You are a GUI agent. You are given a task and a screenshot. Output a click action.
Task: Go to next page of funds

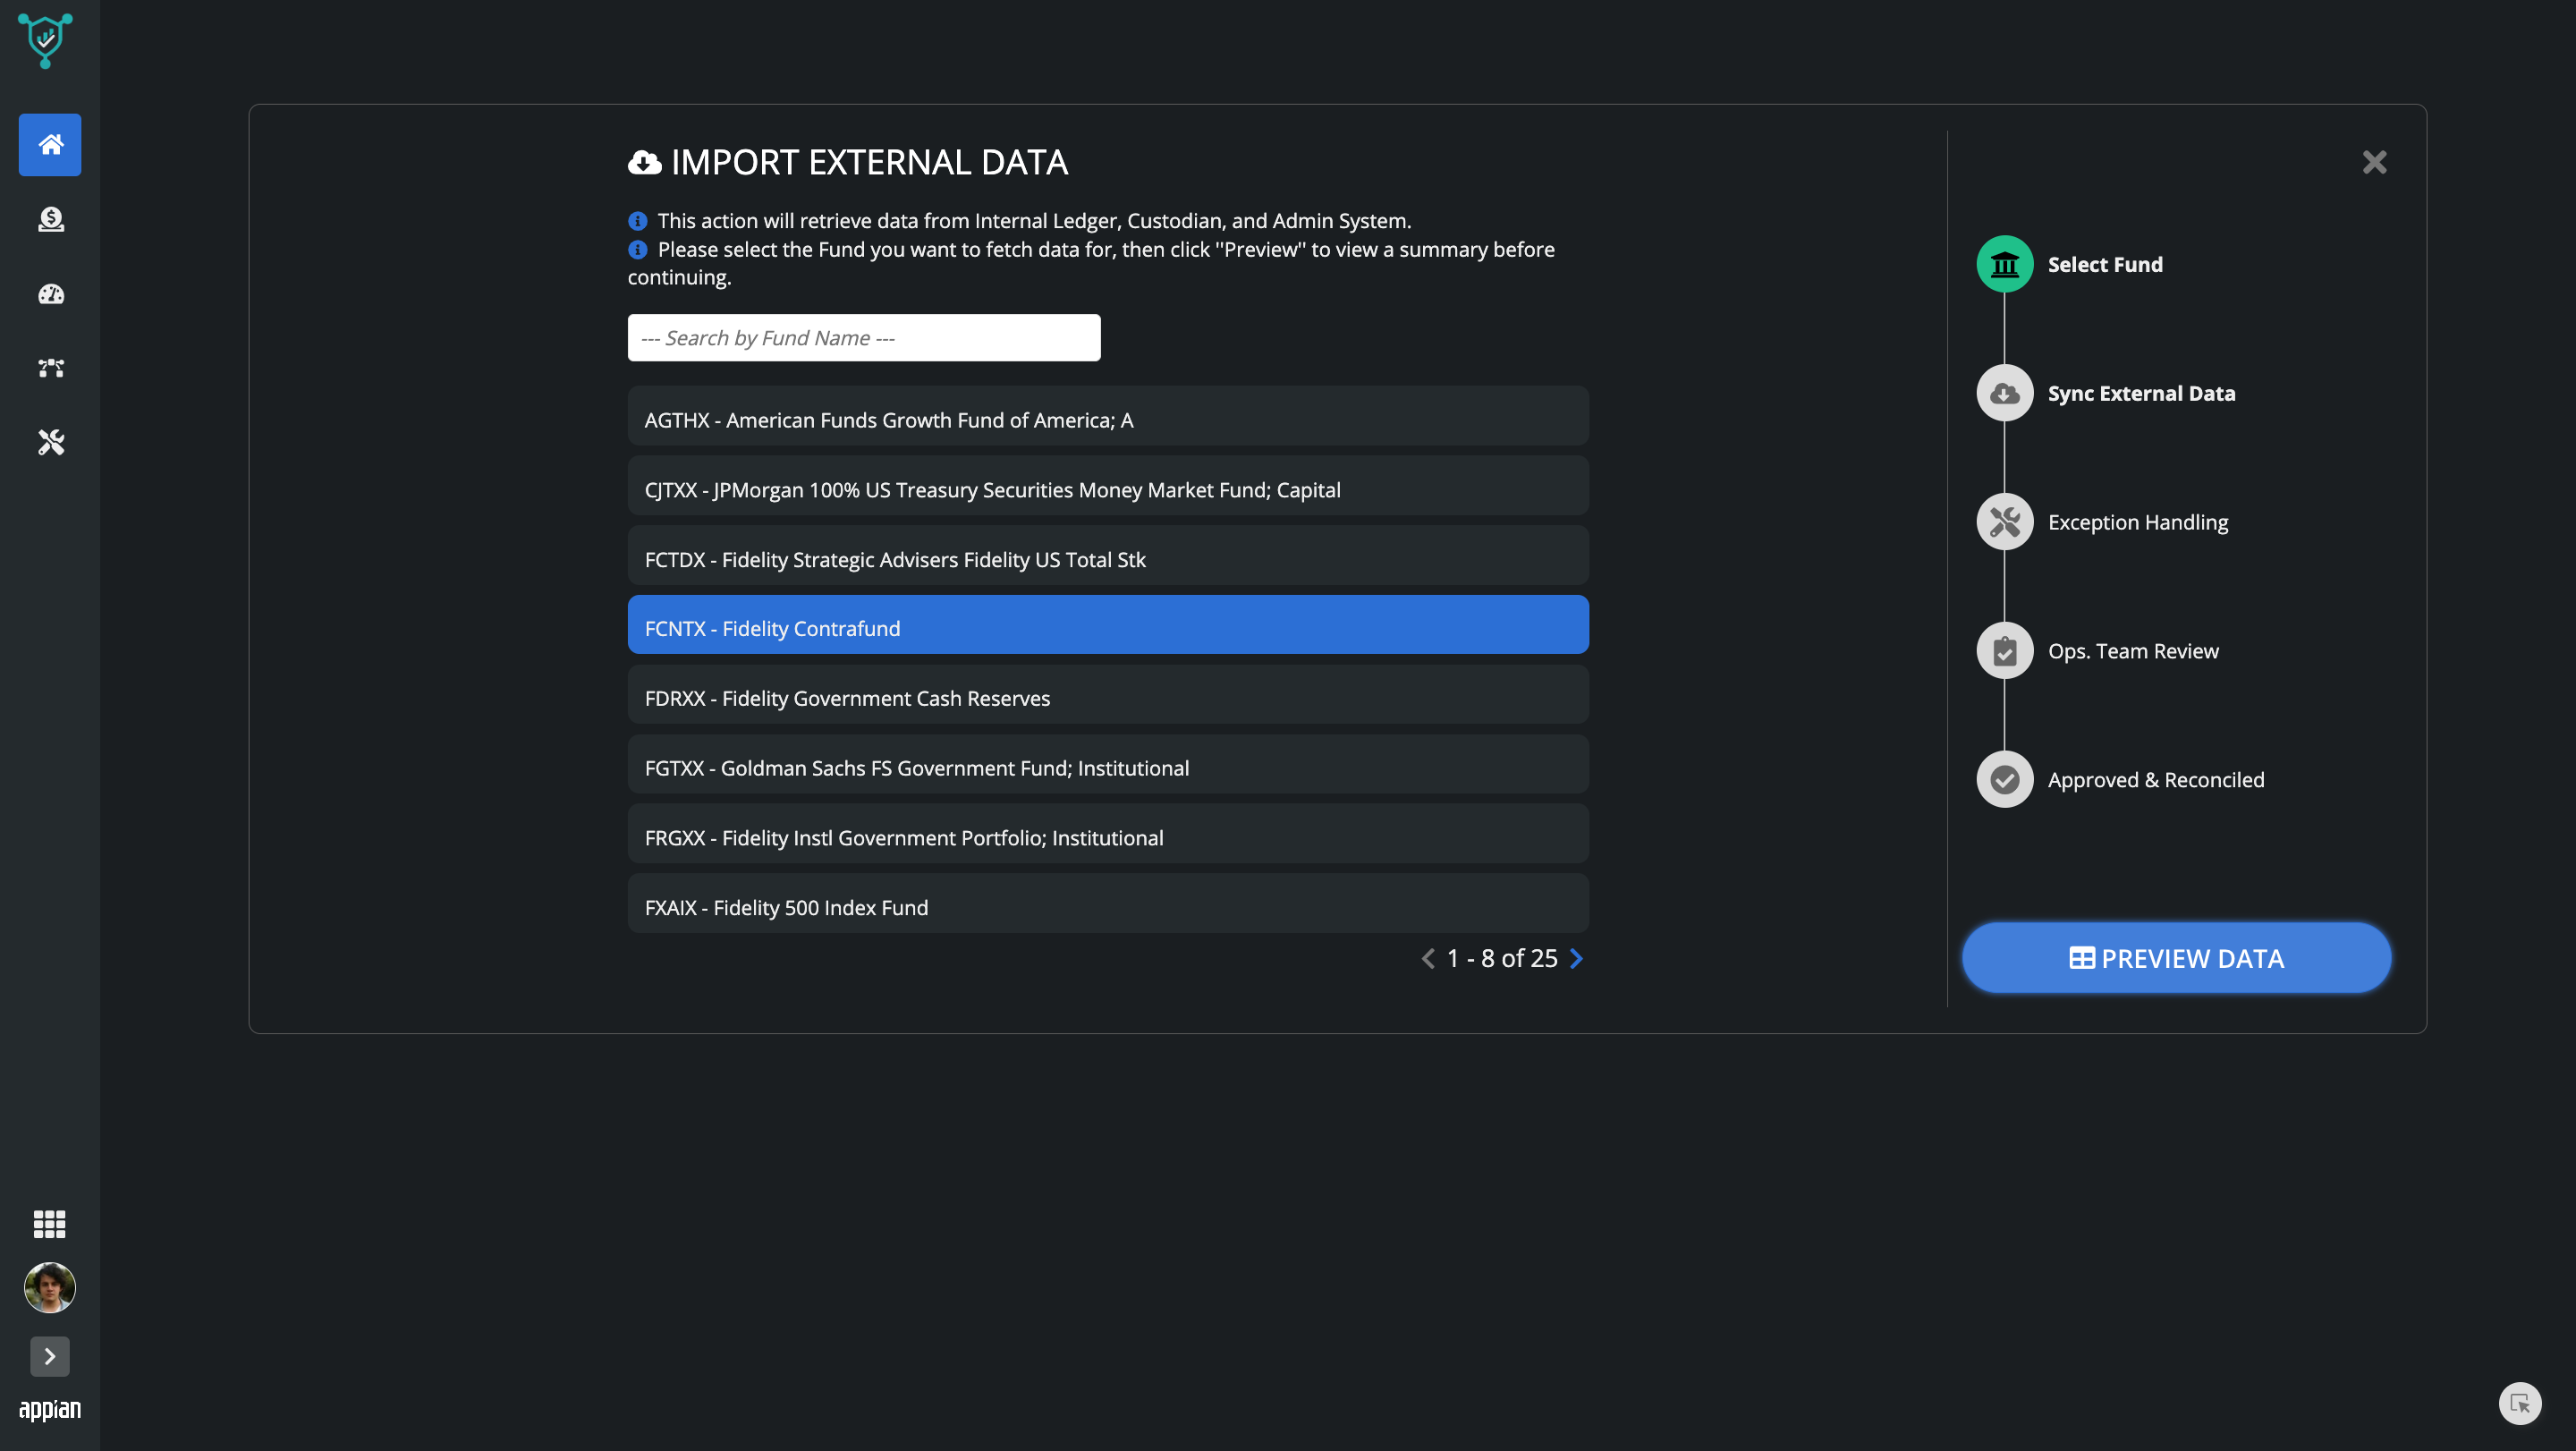[x=1577, y=958]
